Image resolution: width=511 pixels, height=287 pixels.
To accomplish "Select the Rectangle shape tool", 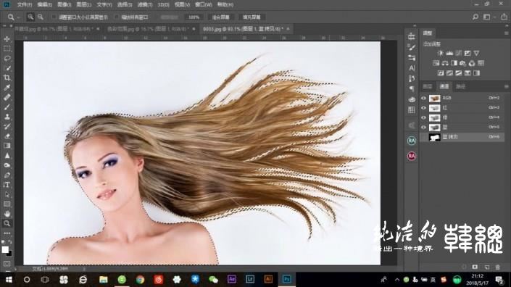I will point(7,204).
